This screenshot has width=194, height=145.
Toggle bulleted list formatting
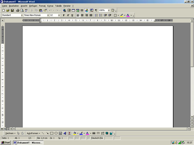coord(101,15)
